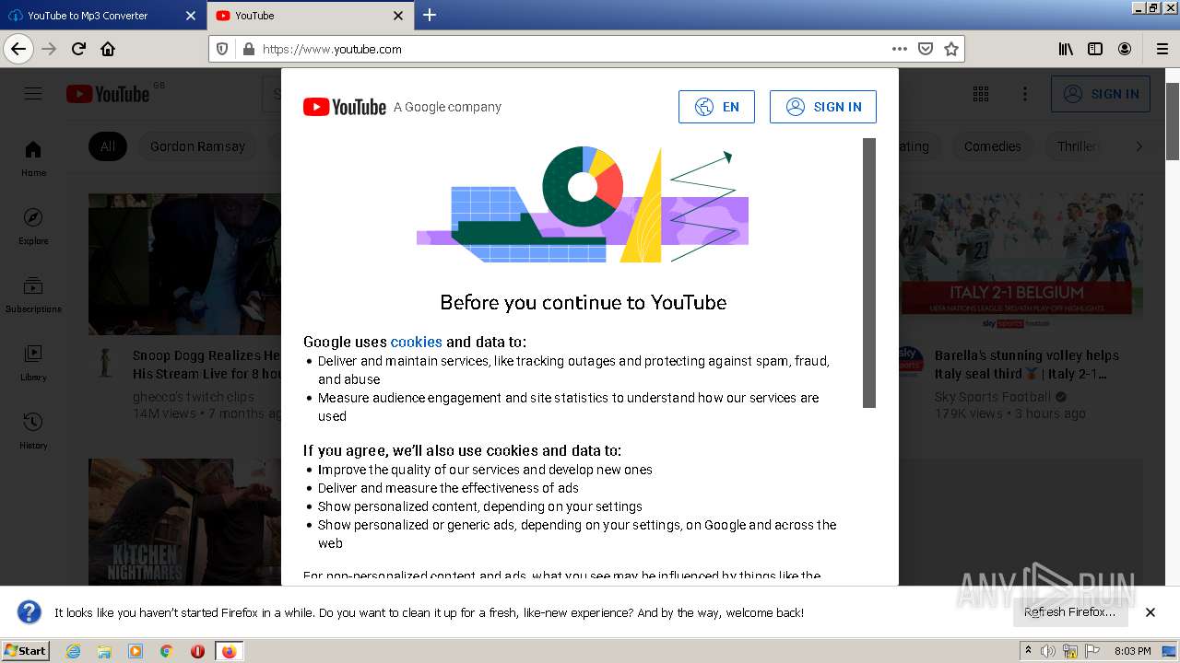The width and height of the screenshot is (1180, 663).
Task: Open the tracking protection shield icon
Action: tap(223, 49)
